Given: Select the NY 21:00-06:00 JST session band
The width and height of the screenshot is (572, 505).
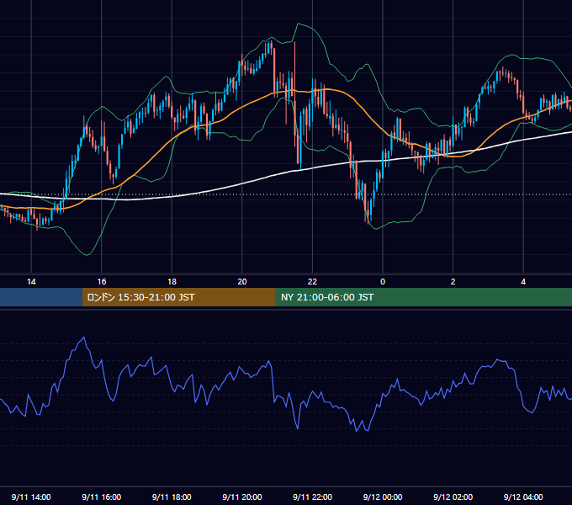Looking at the screenshot, I should point(423,297).
